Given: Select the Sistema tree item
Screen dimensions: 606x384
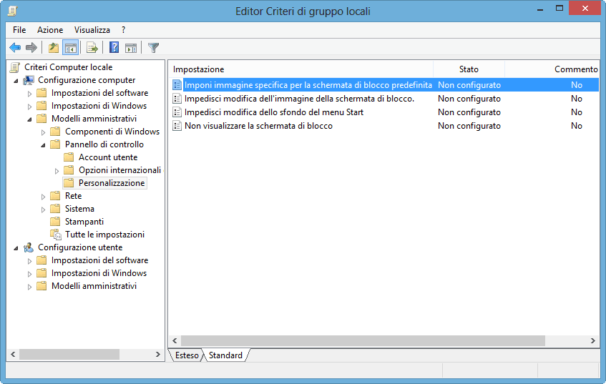Looking at the screenshot, I should pos(79,209).
